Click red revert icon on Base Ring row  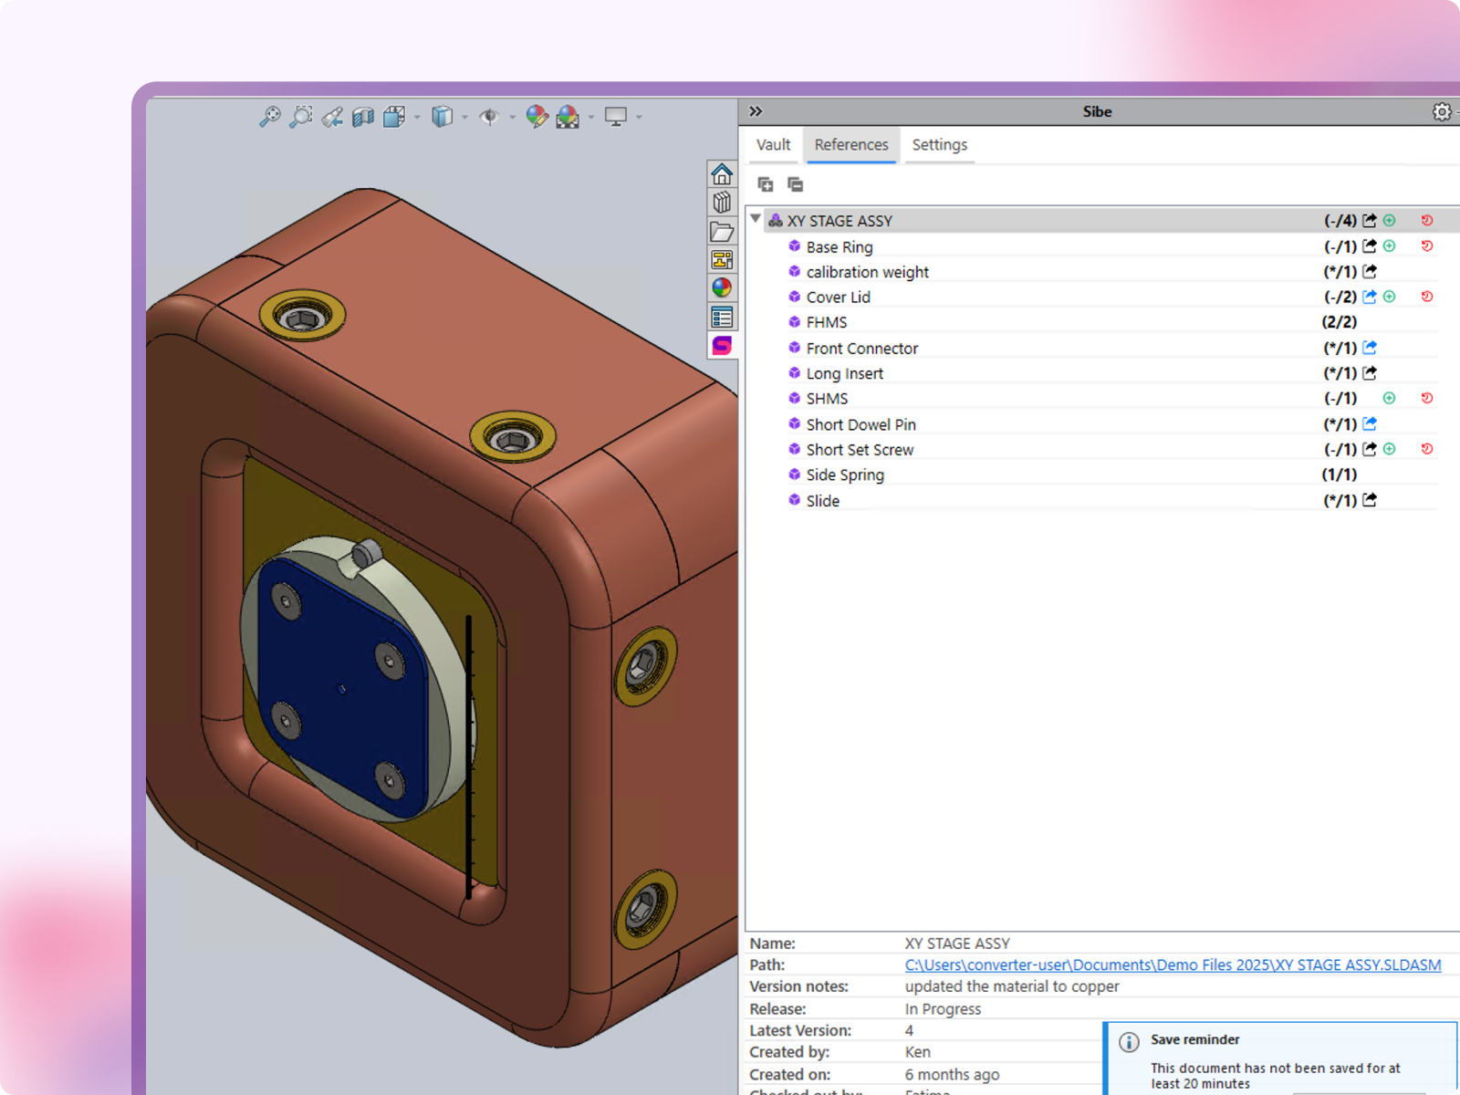(x=1427, y=245)
